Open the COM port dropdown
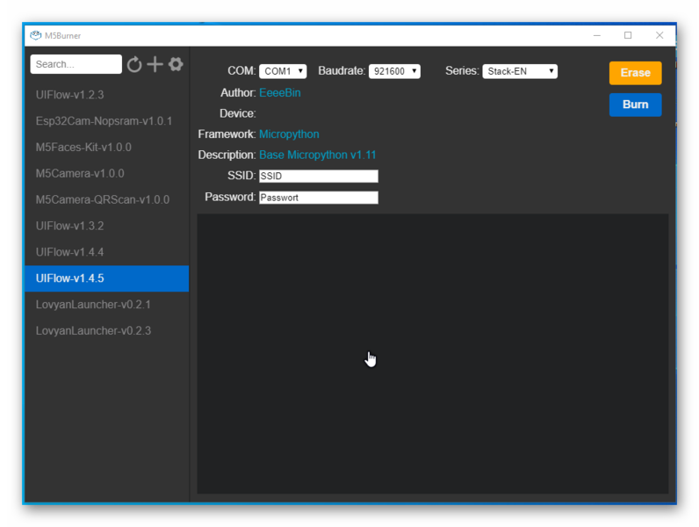699x527 pixels. coord(283,71)
